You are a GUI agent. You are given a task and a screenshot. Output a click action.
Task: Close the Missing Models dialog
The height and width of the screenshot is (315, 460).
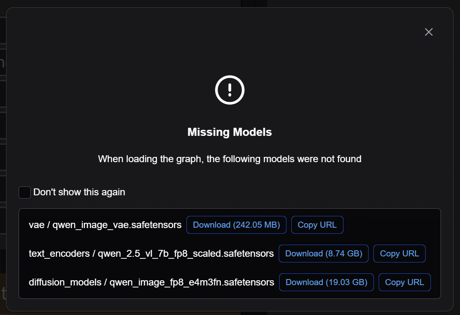pyautogui.click(x=429, y=32)
